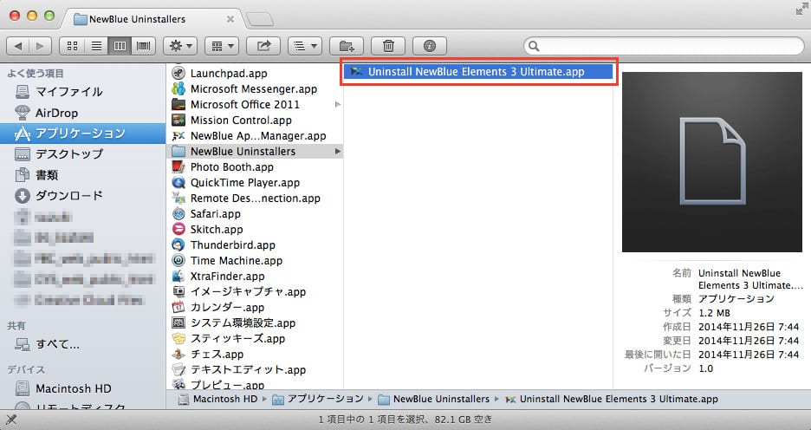The image size is (811, 430).
Task: Open a new Finder tab
Action: (x=260, y=20)
